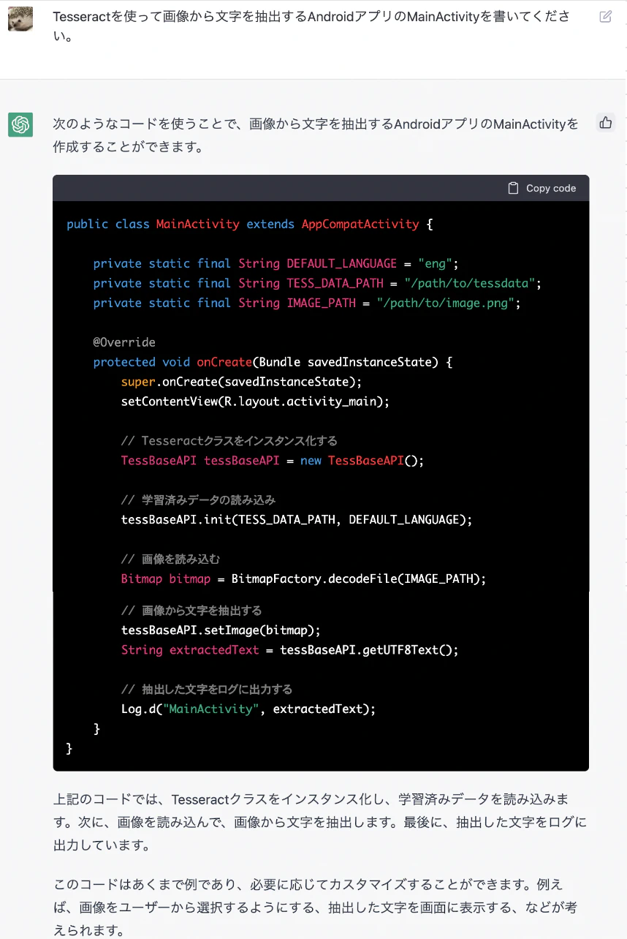The height and width of the screenshot is (939, 627).
Task: Edit the user prompt with the pencil icon
Action: pyautogui.click(x=606, y=16)
